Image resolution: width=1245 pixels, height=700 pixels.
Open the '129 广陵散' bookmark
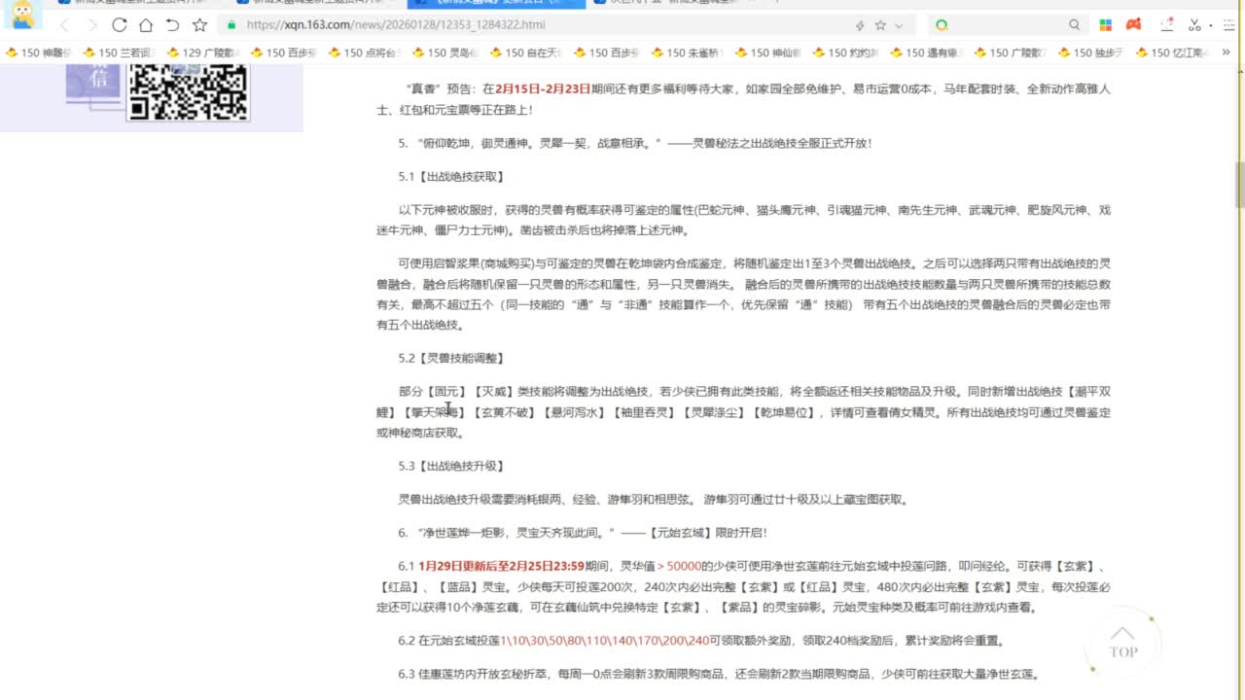pos(204,52)
